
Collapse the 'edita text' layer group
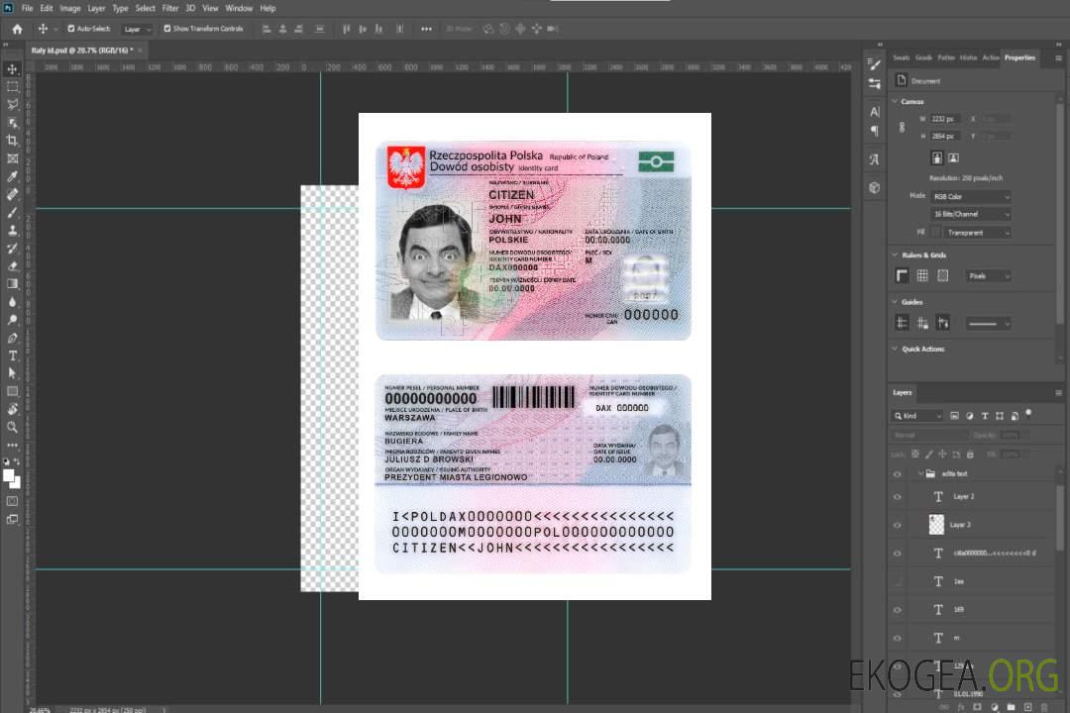click(x=919, y=473)
